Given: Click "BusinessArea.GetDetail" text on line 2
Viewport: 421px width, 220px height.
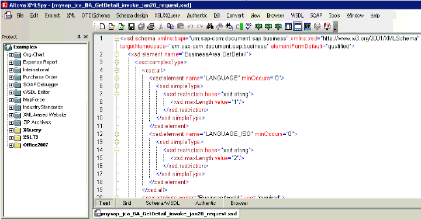Looking at the screenshot, I should click(215, 54).
